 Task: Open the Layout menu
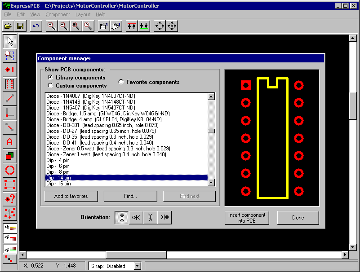click(x=83, y=14)
